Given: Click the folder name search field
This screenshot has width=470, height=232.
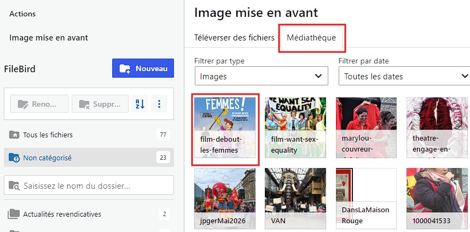Looking at the screenshot, I should pos(89,185).
